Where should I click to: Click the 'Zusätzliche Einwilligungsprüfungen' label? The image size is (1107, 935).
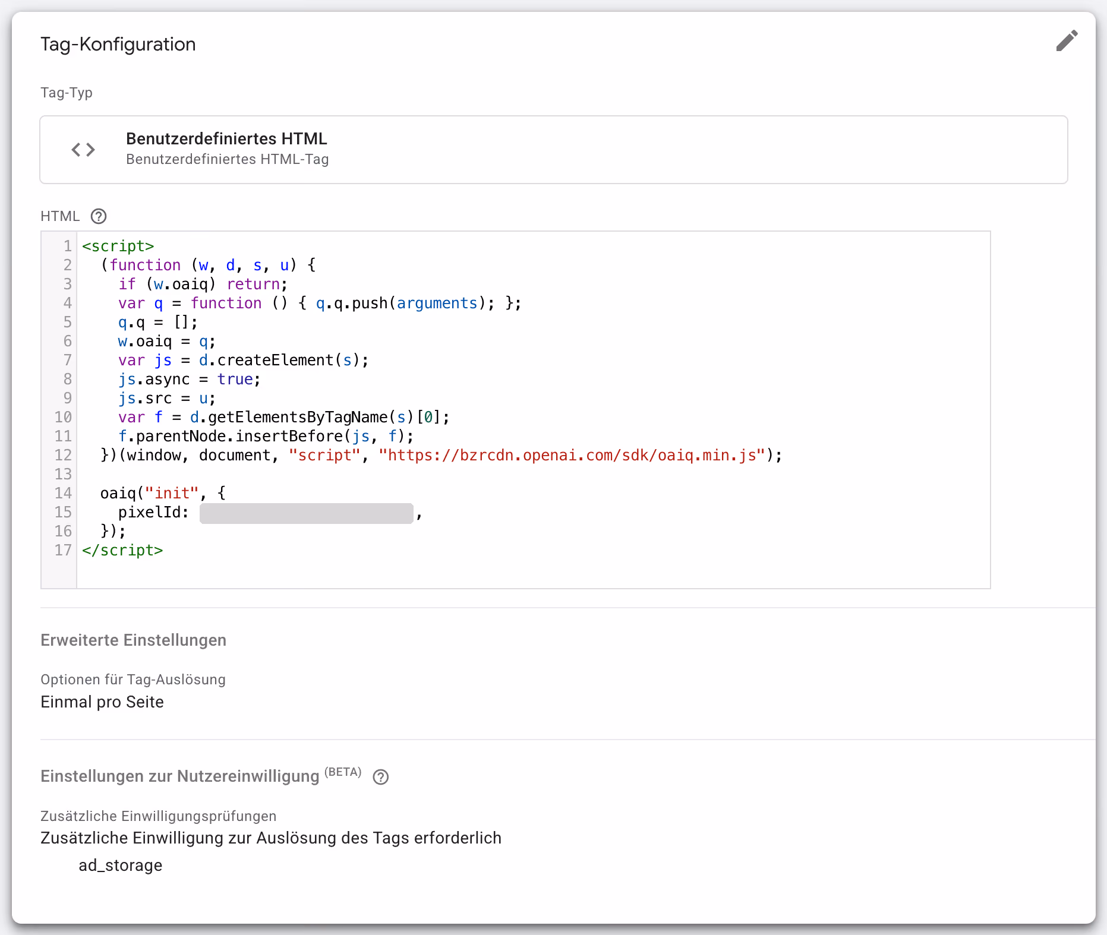click(159, 816)
